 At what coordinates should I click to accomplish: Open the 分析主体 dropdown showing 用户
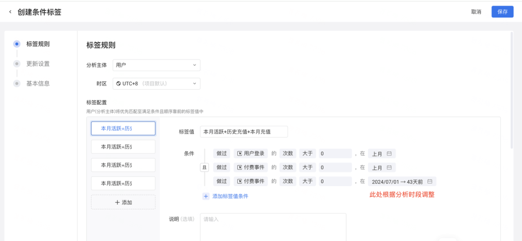click(157, 65)
